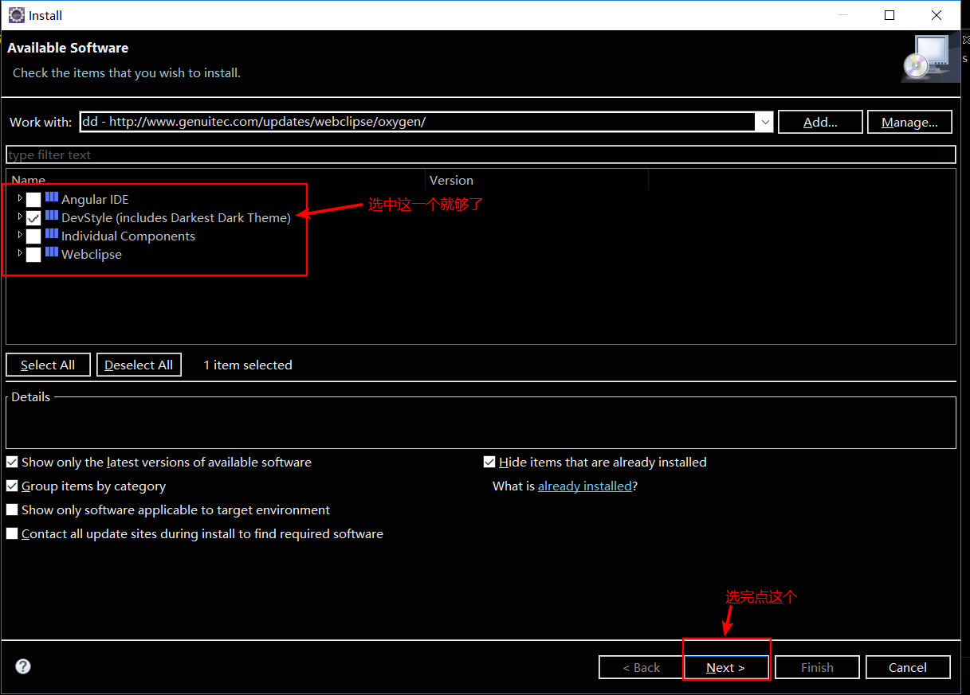Select the Webclipse row text
This screenshot has width=970, height=695.
pyautogui.click(x=92, y=254)
